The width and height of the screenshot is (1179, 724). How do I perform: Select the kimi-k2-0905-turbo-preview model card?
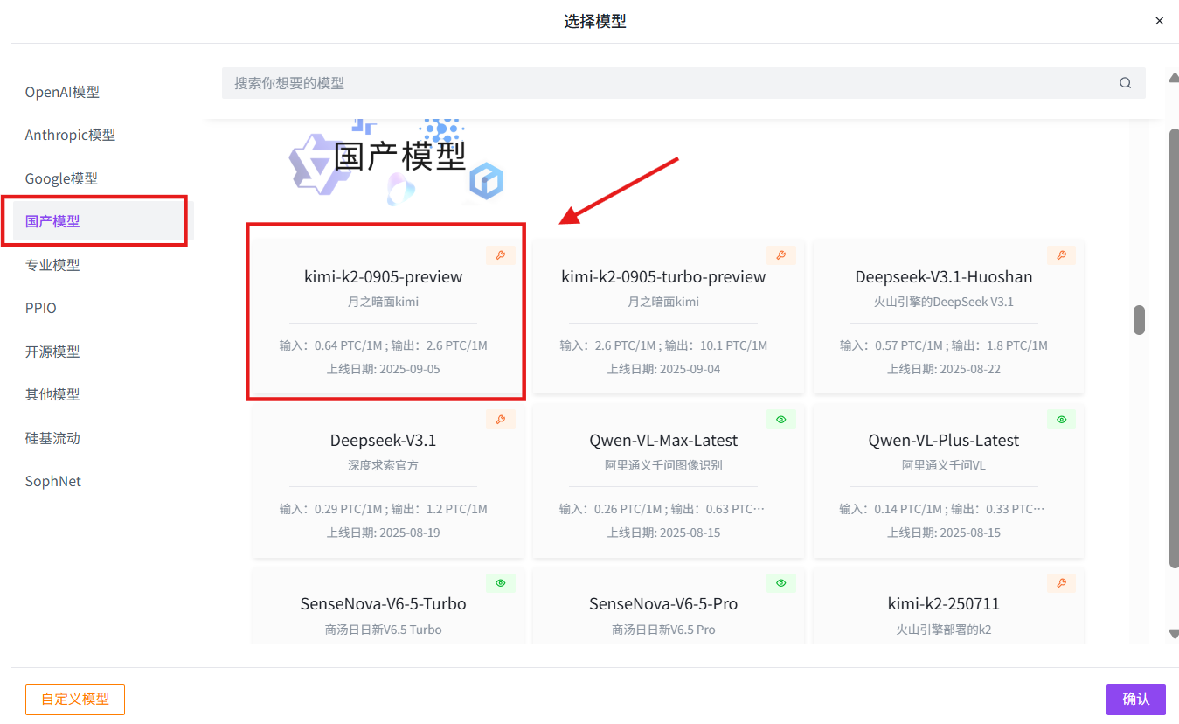point(669,317)
